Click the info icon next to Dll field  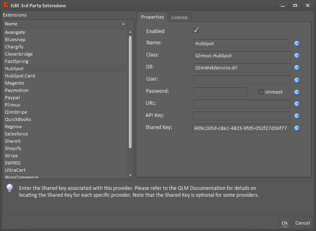297,68
